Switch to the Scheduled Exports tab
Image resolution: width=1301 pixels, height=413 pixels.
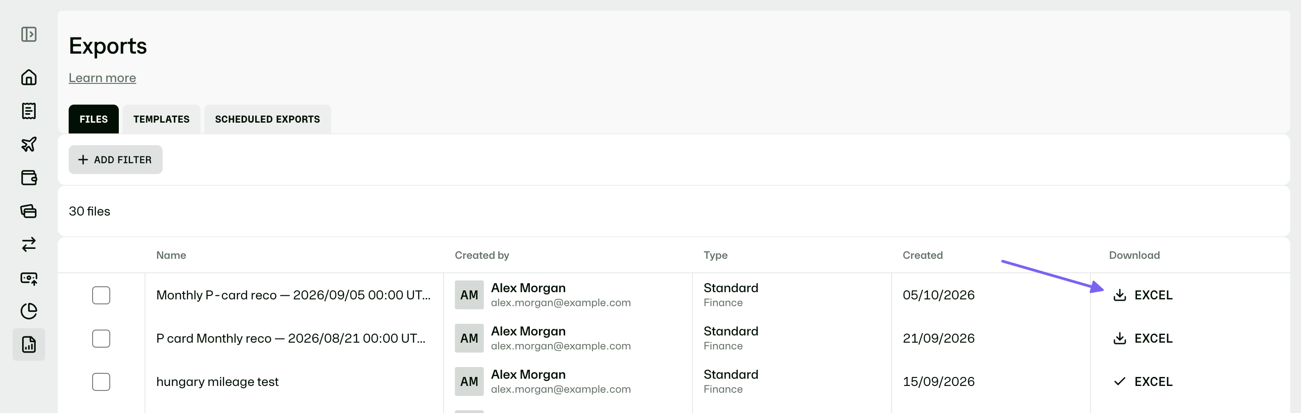(x=268, y=119)
